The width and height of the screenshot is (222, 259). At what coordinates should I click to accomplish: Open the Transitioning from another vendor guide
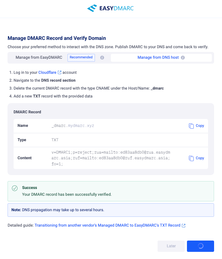pos(107,225)
